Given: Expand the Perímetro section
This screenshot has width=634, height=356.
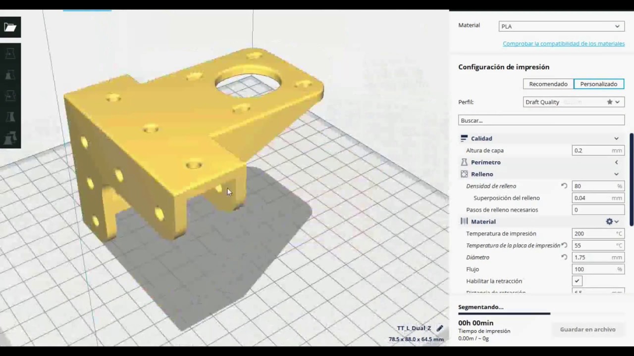Looking at the screenshot, I should pyautogui.click(x=617, y=162).
